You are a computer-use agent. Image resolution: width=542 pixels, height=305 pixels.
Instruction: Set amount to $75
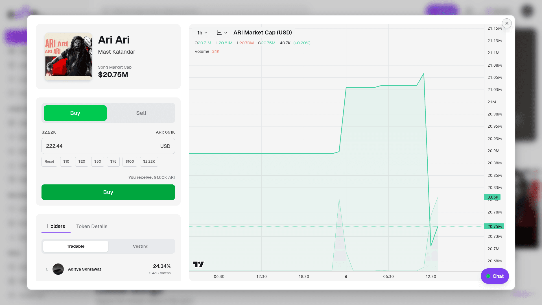pos(113,162)
